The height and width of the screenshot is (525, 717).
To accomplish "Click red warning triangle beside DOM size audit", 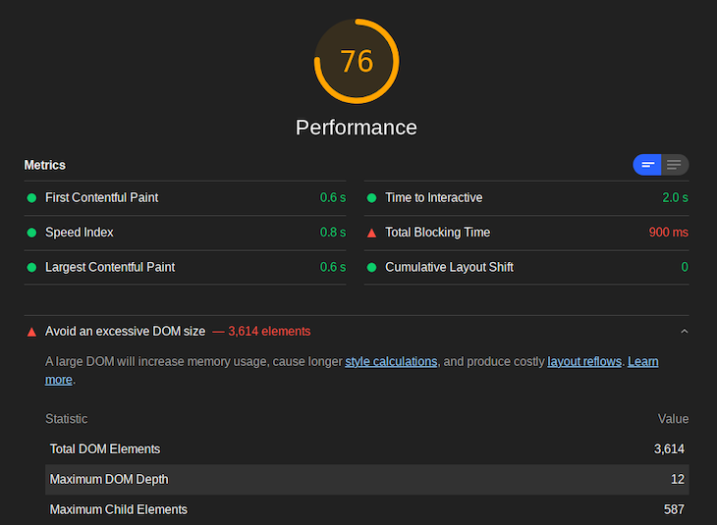I will pos(31,332).
